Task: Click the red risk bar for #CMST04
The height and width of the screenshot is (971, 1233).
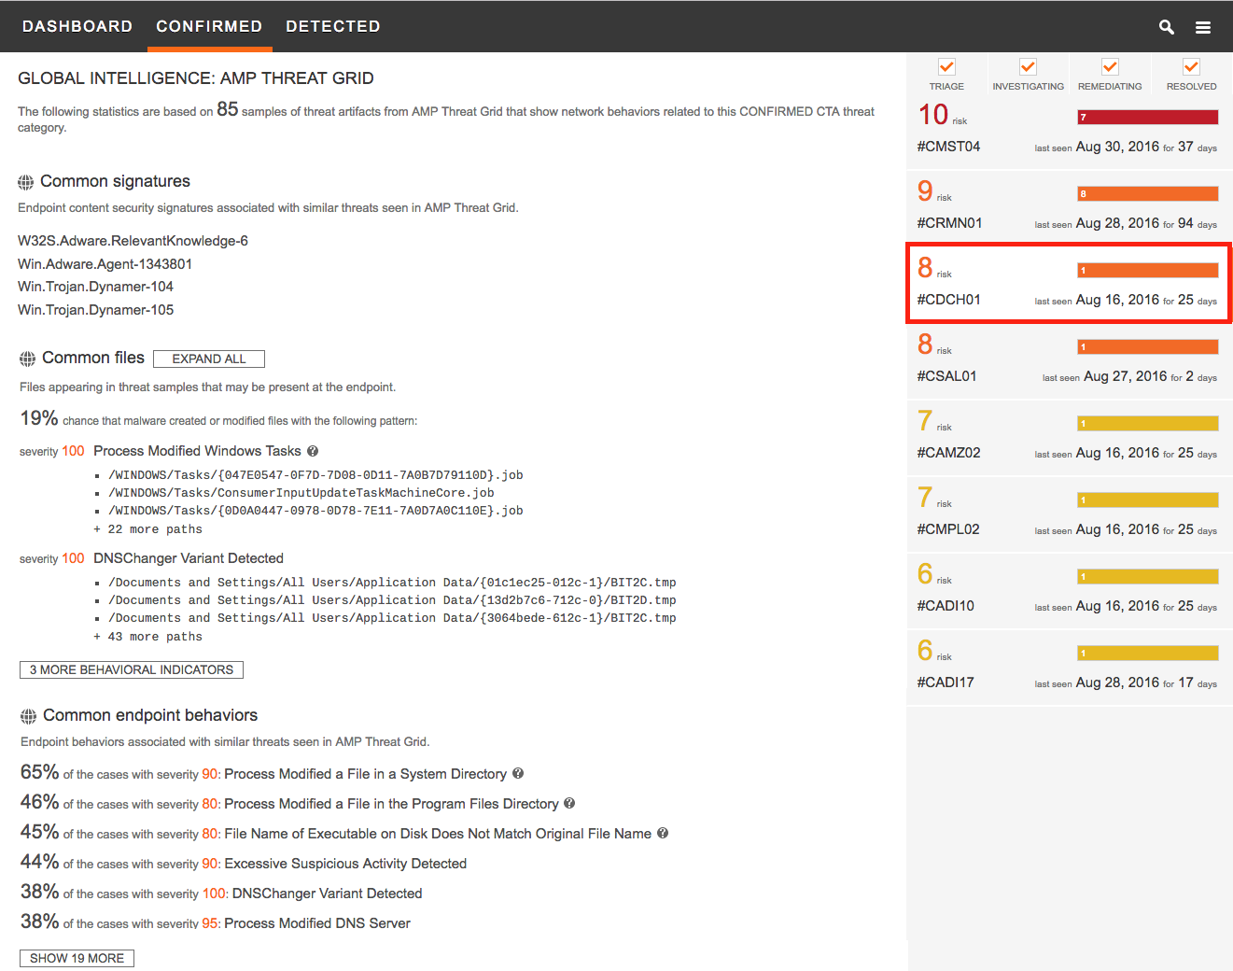Action: [1147, 118]
